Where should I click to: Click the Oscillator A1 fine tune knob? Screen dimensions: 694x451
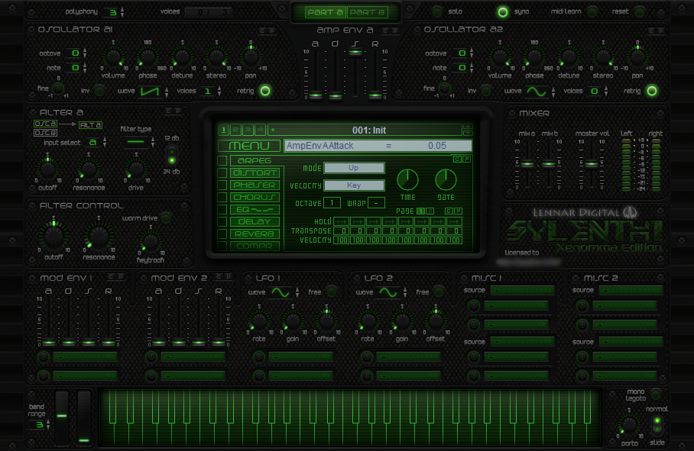[x=58, y=89]
